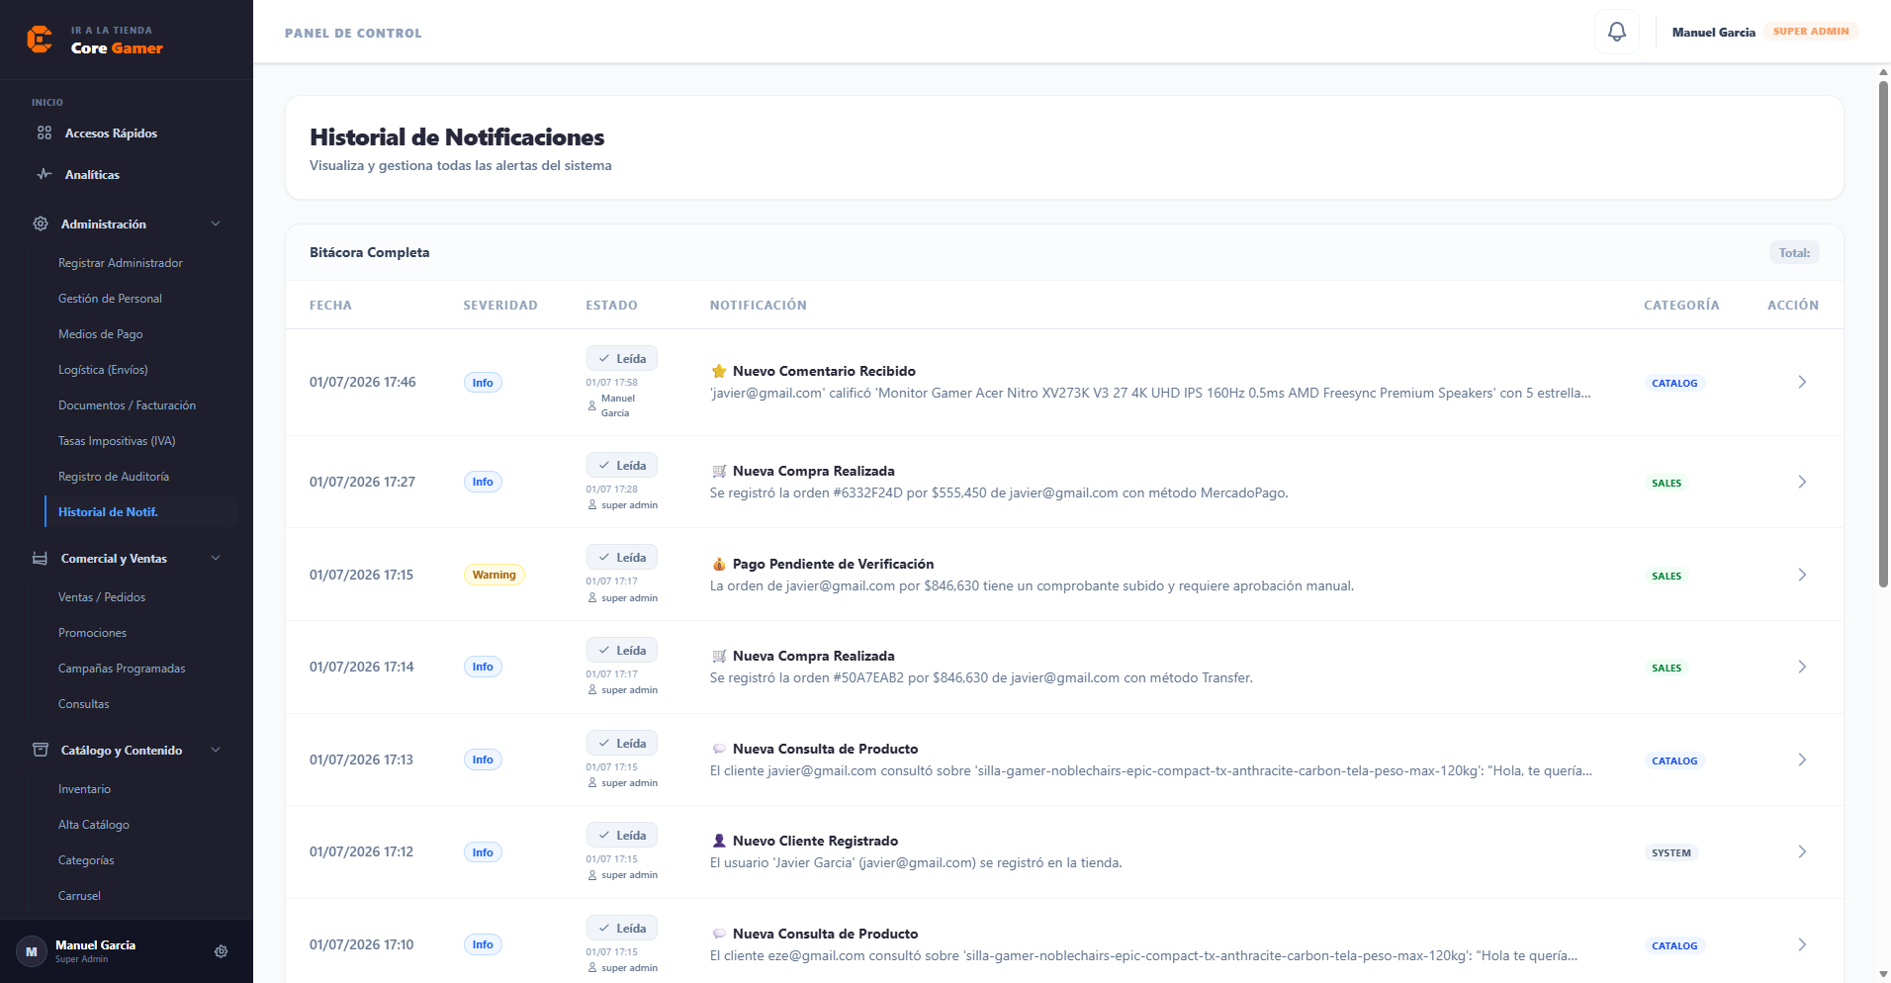
Task: Click the SUPER ADMIN badge in header
Action: tap(1811, 32)
